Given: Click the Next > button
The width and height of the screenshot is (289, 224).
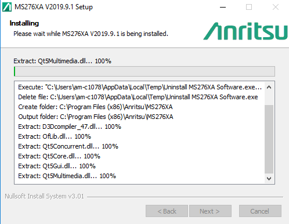Looking at the screenshot, I should coord(210,211).
